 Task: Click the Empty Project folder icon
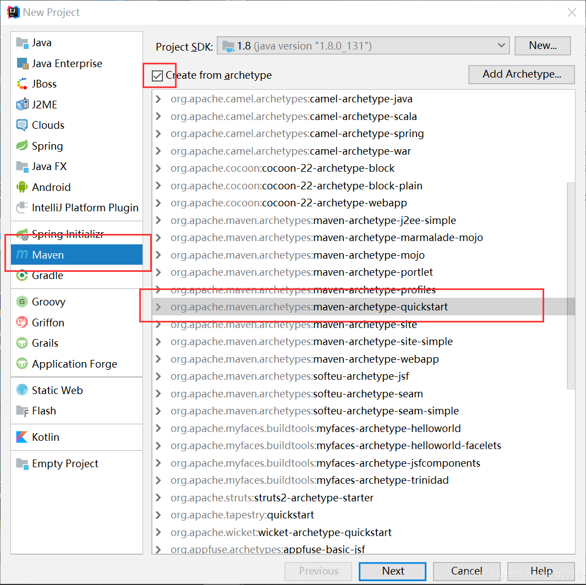point(22,463)
